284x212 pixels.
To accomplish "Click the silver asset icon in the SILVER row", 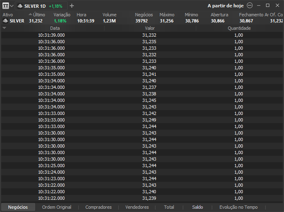I will click(5, 21).
